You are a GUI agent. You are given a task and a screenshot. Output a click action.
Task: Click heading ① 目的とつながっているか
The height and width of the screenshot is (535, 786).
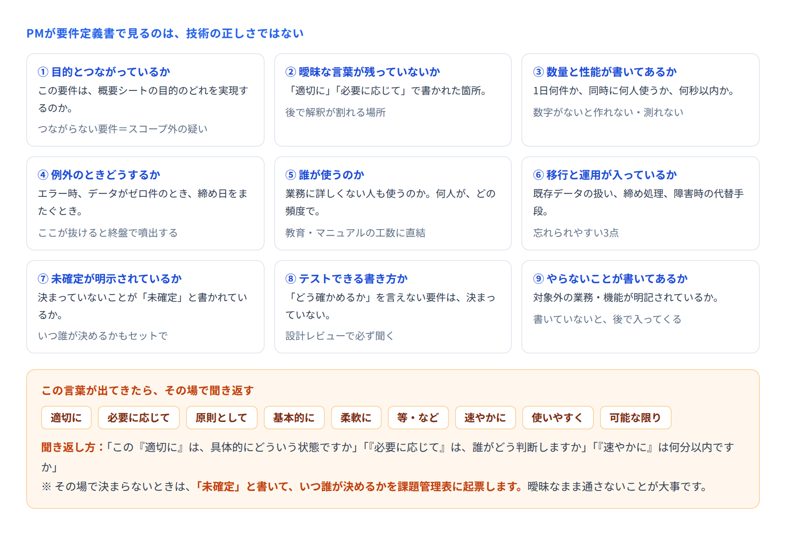point(104,72)
